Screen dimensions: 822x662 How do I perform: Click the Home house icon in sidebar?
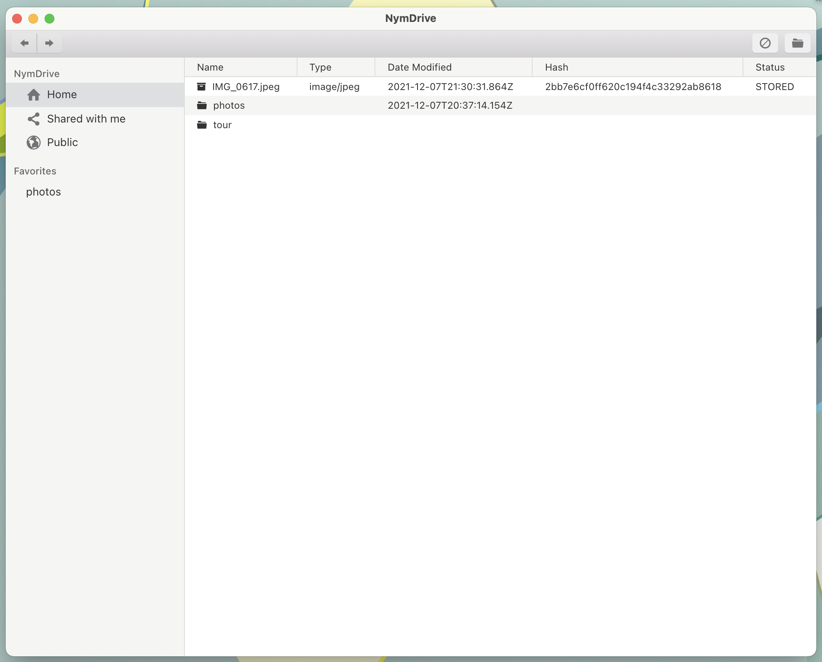34,95
